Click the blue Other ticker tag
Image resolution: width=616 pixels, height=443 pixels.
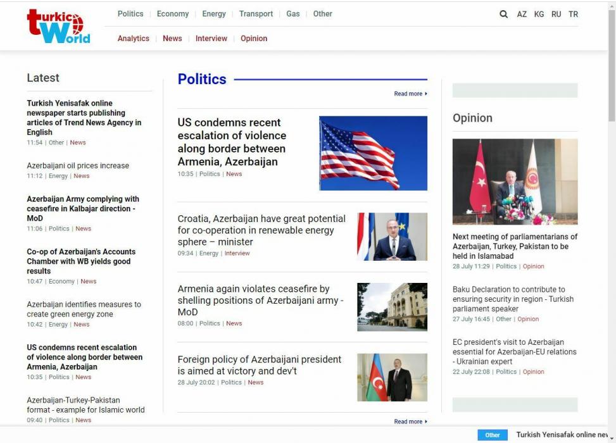[493, 435]
